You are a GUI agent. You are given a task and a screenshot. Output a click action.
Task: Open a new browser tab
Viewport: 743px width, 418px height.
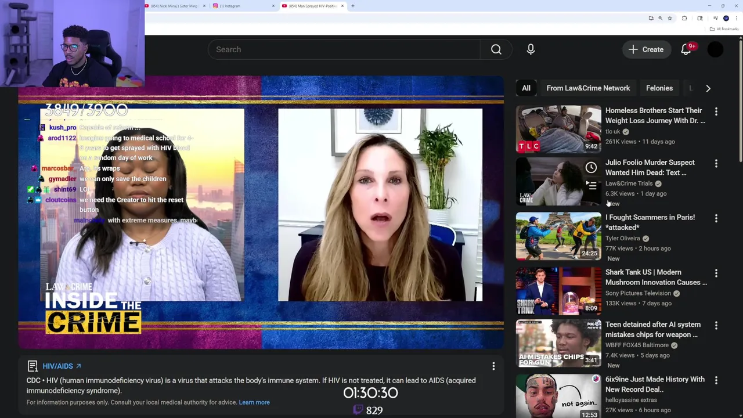[x=353, y=6]
